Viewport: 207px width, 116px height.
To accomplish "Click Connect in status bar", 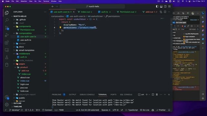I will pyautogui.click(x=47, y=110).
